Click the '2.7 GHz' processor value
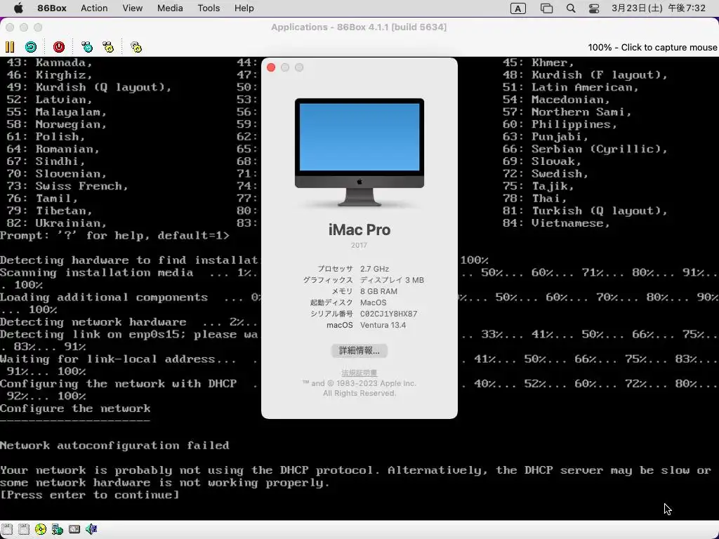Screen dimensions: 719x539 tap(374, 269)
